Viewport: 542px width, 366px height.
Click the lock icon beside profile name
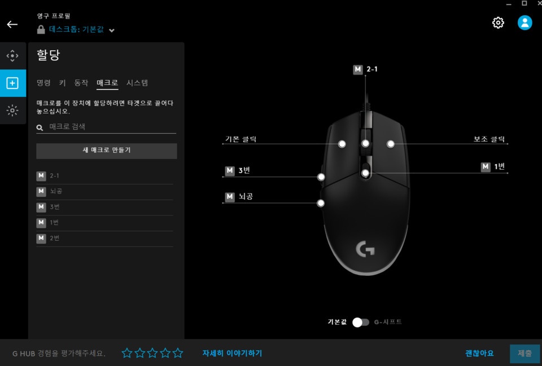(41, 29)
